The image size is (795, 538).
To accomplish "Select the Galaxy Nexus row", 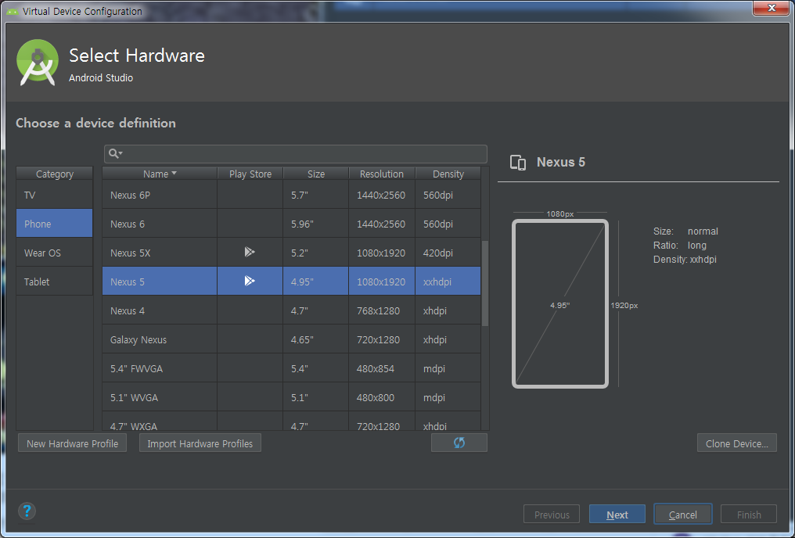I will coord(292,339).
